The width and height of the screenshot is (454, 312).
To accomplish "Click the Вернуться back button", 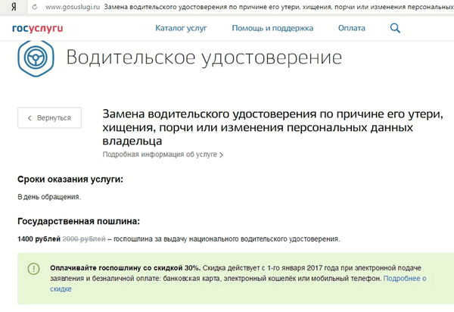I will 49,118.
